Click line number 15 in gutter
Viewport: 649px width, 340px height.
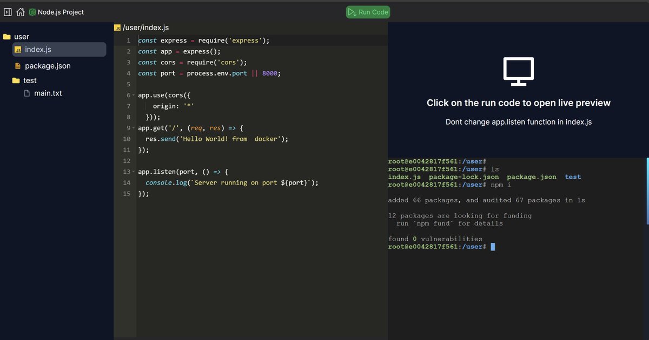tap(127, 194)
